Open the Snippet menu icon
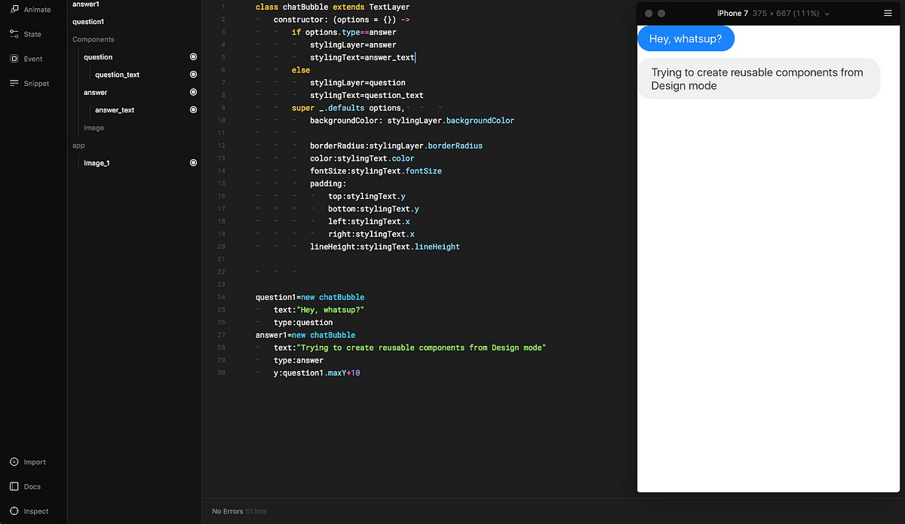Image resolution: width=905 pixels, height=524 pixels. pos(14,83)
